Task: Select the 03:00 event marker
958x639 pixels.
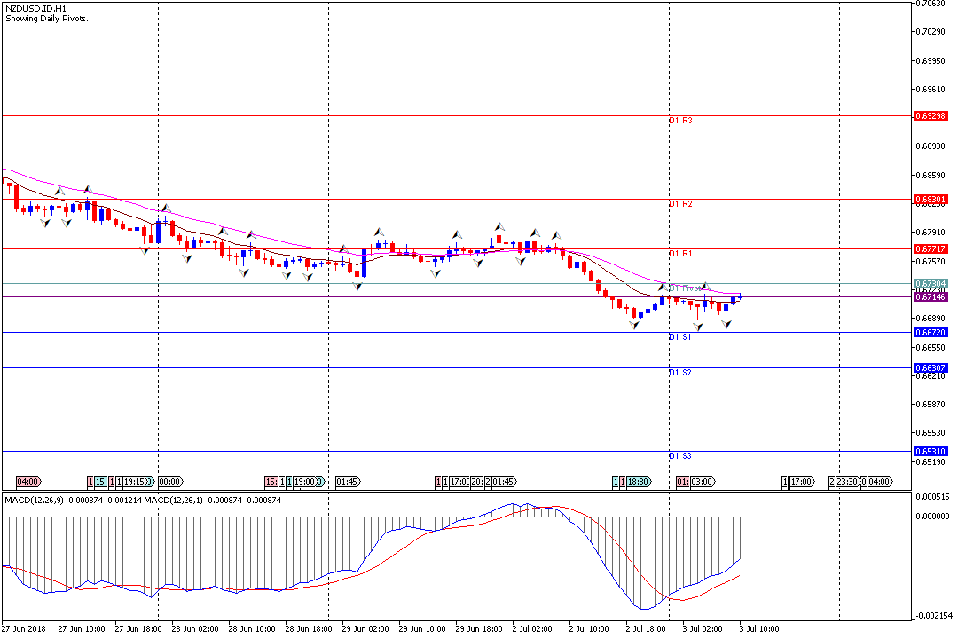Action: coord(703,482)
